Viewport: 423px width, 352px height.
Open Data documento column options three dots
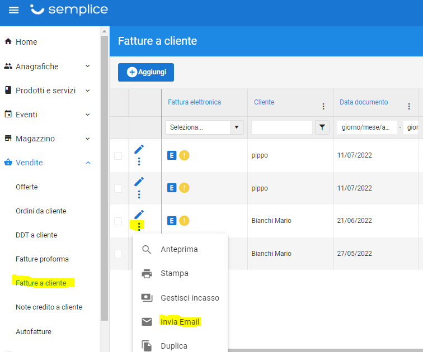(x=408, y=106)
